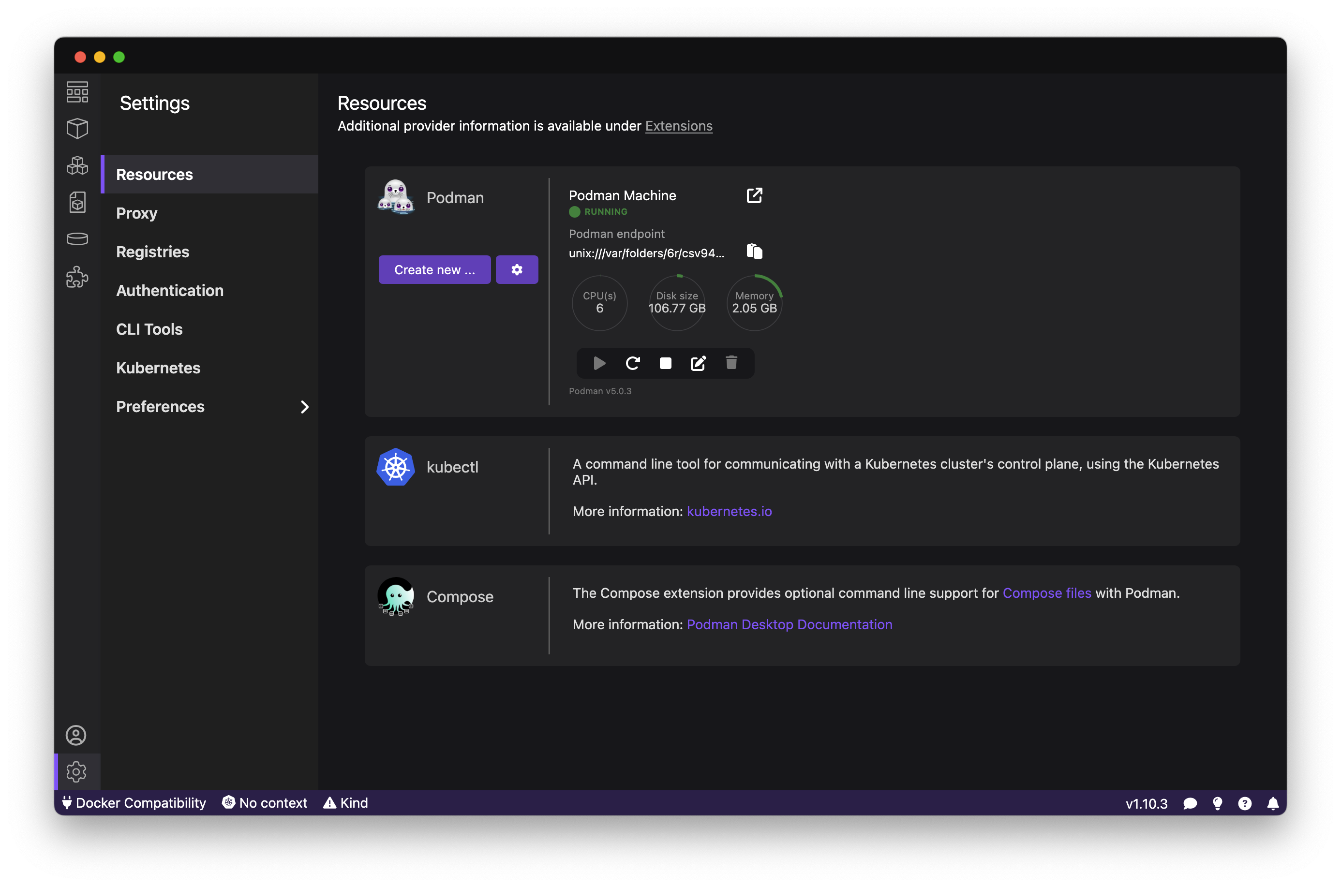Viewport: 1341px width, 887px height.
Task: Stop the running Podman Machine
Action: click(x=665, y=363)
